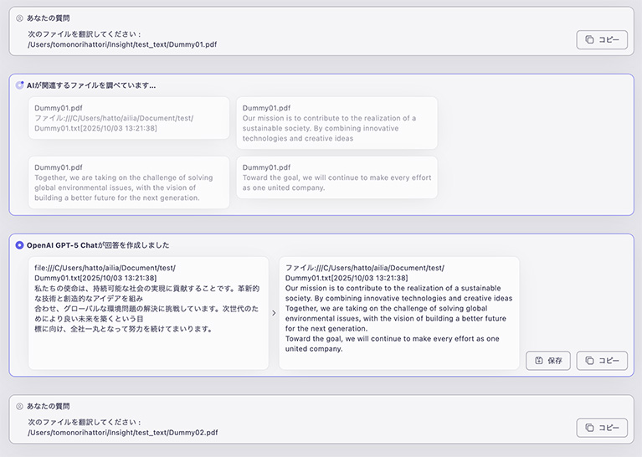Open the Dummy01.pdf card starting 'Our mission'
The height and width of the screenshot is (457, 642).
click(336, 123)
